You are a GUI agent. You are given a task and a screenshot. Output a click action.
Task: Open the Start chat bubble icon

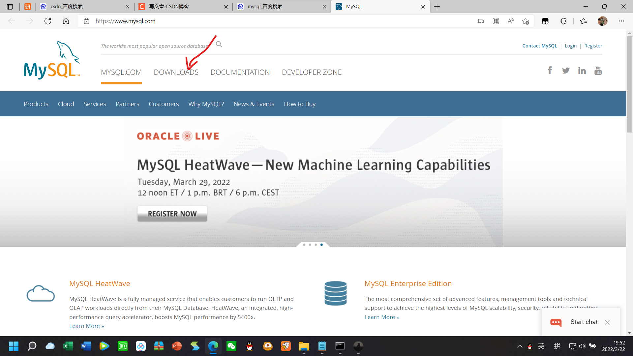556,322
